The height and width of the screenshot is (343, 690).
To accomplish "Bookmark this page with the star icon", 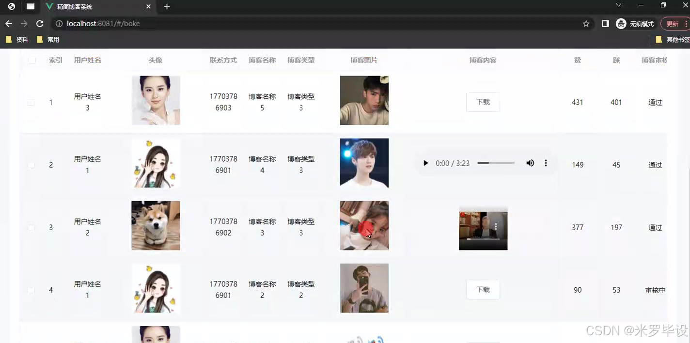I will 586,24.
